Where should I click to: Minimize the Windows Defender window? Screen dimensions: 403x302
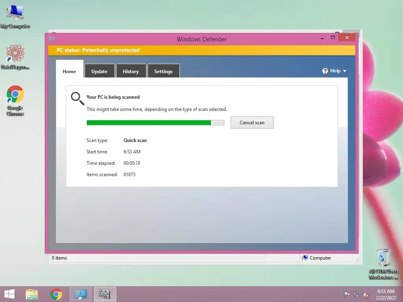(322, 38)
